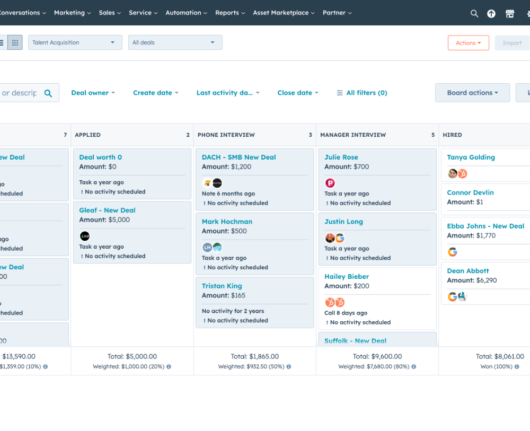Open the Asset Marketplace menu

(284, 13)
